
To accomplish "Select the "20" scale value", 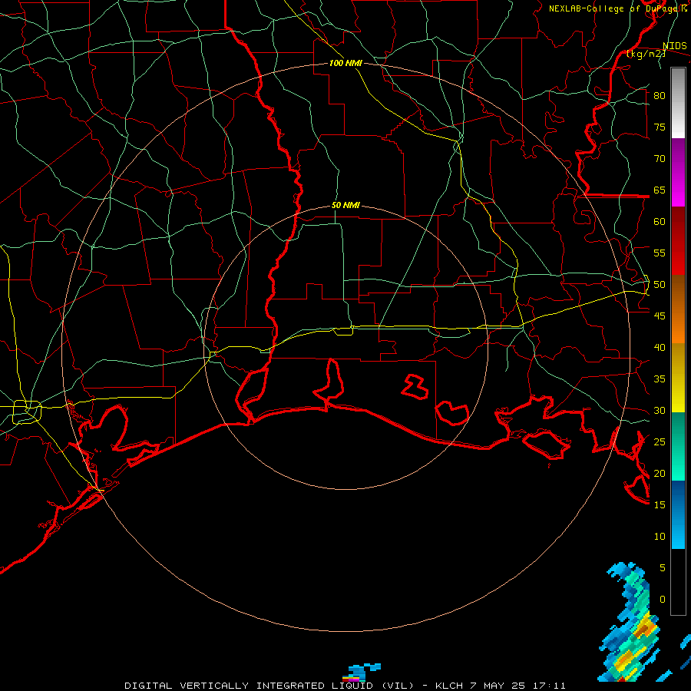I will click(x=660, y=473).
